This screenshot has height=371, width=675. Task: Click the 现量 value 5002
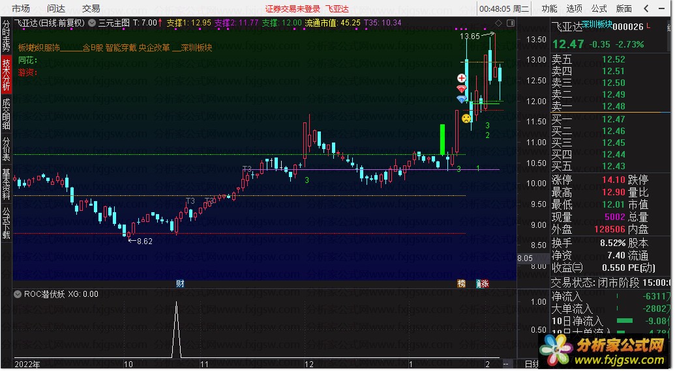tap(615, 217)
